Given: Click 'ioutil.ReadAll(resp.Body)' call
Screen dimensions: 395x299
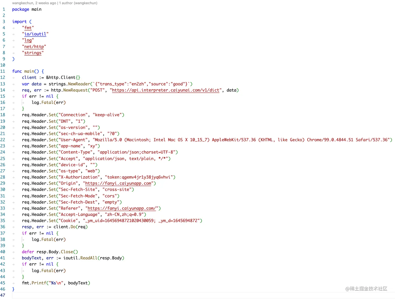Looking at the screenshot, I should point(94,258).
